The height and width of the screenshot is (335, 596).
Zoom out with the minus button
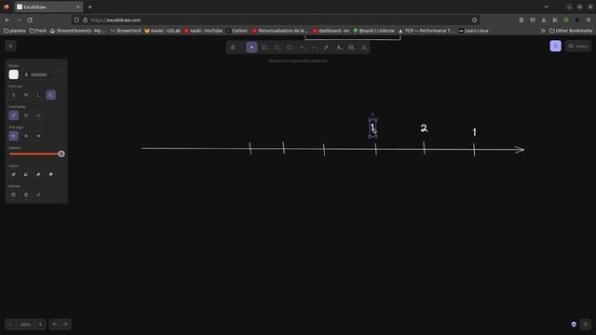[x=10, y=325]
